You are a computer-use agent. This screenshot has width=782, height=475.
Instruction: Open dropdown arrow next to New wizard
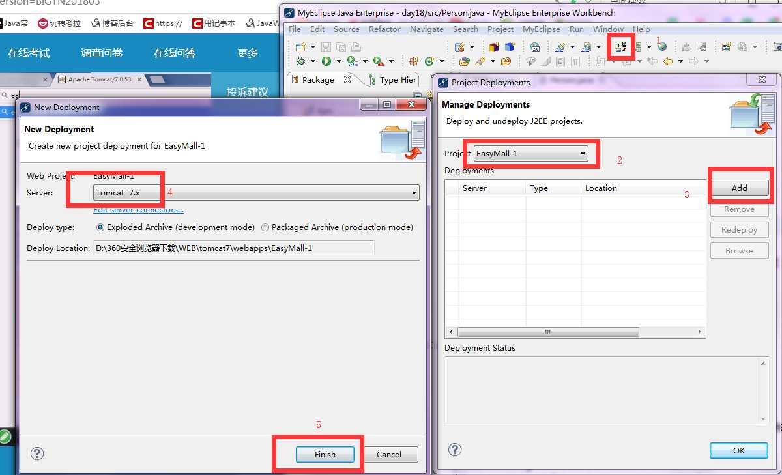[313, 47]
